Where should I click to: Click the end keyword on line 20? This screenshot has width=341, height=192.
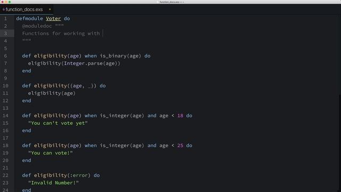[27, 160]
